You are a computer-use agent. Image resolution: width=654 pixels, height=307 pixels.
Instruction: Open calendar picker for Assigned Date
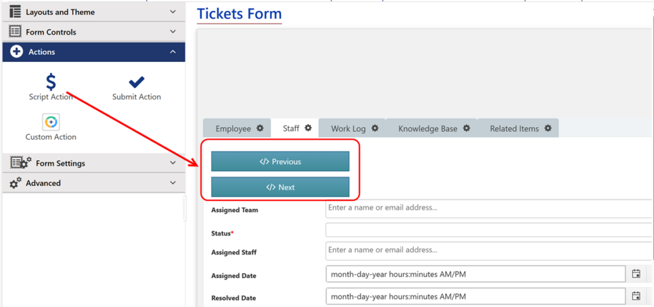[636, 274]
